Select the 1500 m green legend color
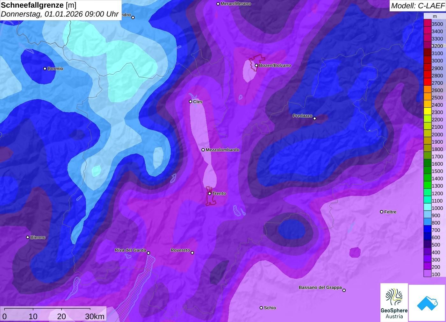 (428, 170)
